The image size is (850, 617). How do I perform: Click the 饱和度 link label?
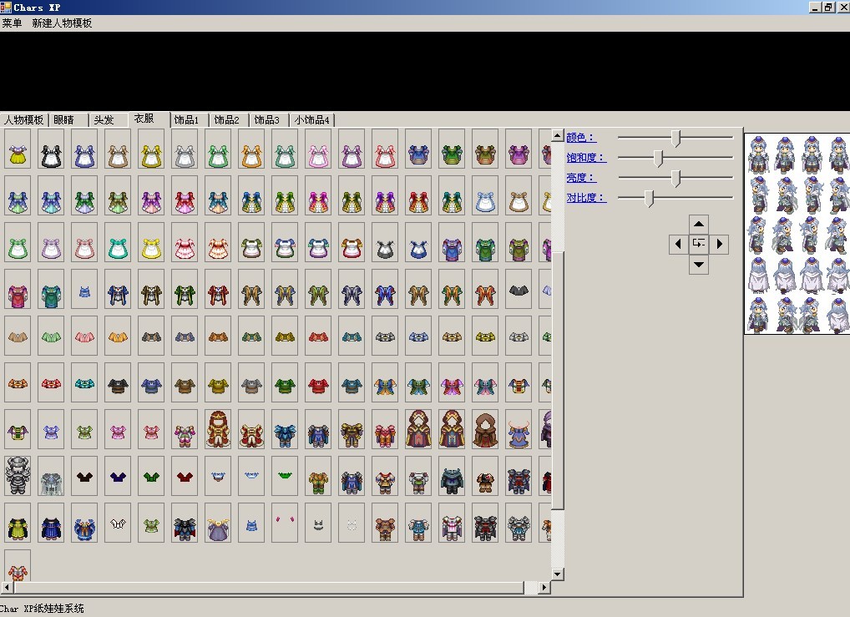coord(586,158)
